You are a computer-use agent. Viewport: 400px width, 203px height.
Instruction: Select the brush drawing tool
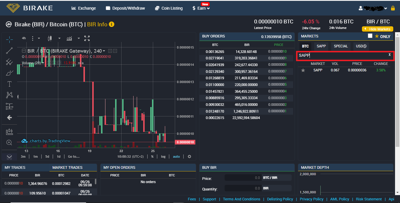9,73
